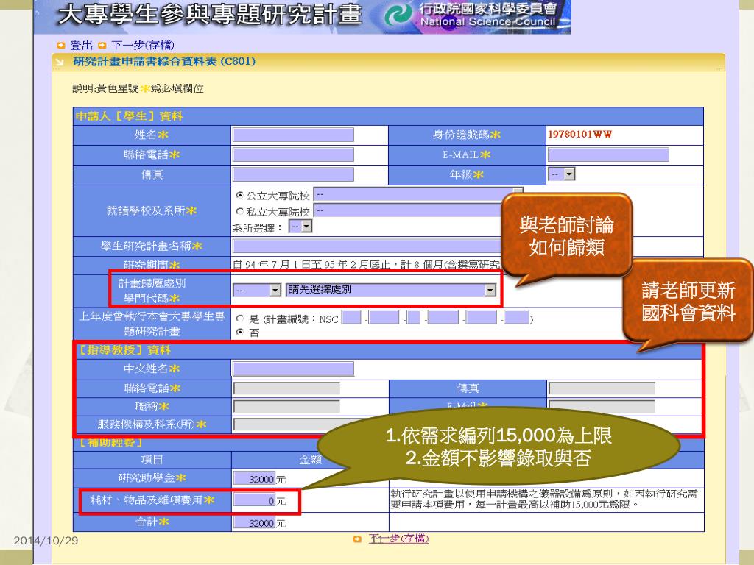This screenshot has height=565, width=754.
Task: Select 否 radio for last year's project
Action: pyautogui.click(x=239, y=332)
